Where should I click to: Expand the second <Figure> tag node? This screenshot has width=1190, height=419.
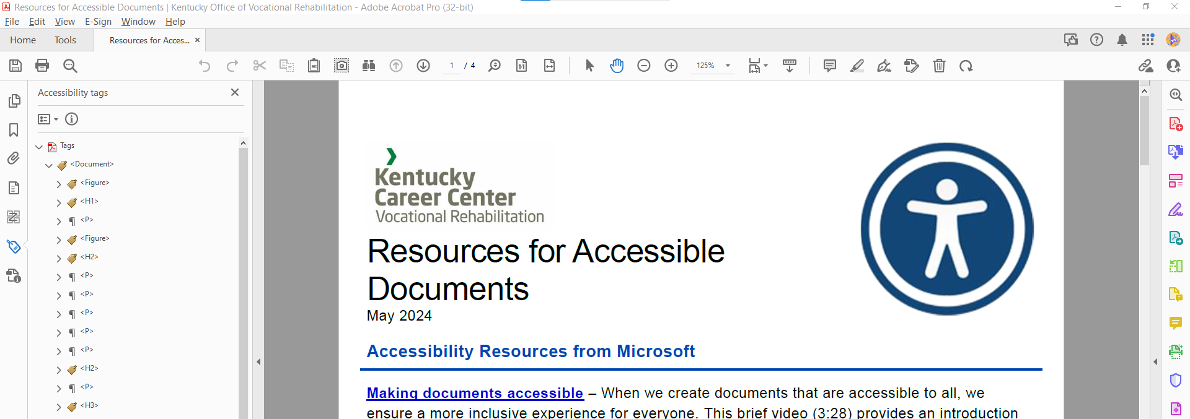point(59,240)
